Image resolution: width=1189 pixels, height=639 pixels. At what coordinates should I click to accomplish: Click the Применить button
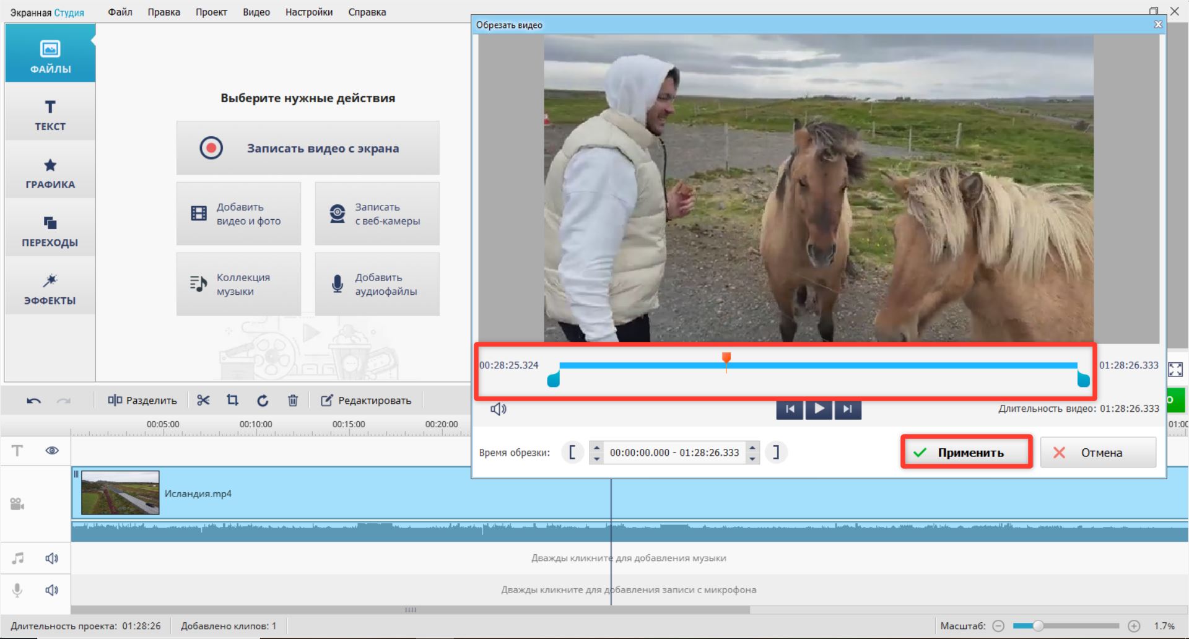(x=966, y=453)
